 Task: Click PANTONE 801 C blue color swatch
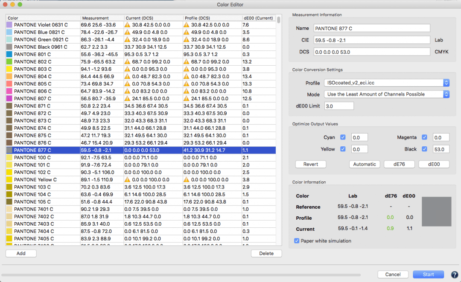pyautogui.click(x=9, y=55)
